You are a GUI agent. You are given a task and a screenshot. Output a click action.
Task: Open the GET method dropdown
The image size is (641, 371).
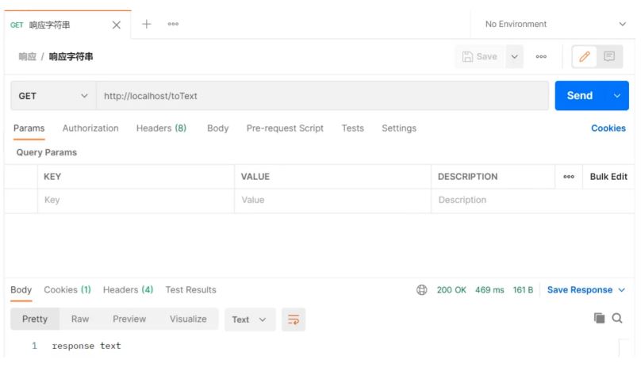pyautogui.click(x=52, y=96)
